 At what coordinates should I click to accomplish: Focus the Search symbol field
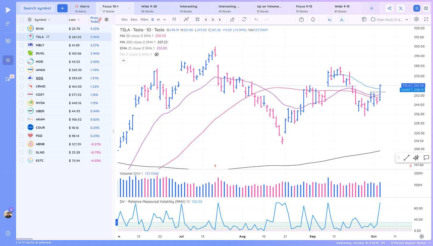click(37, 8)
